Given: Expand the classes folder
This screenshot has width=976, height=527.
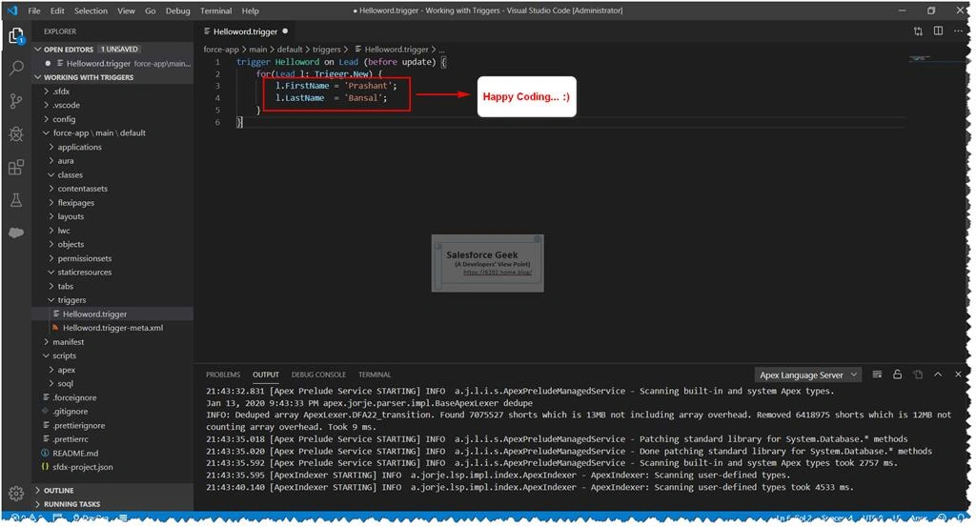Looking at the screenshot, I should 112,174.
